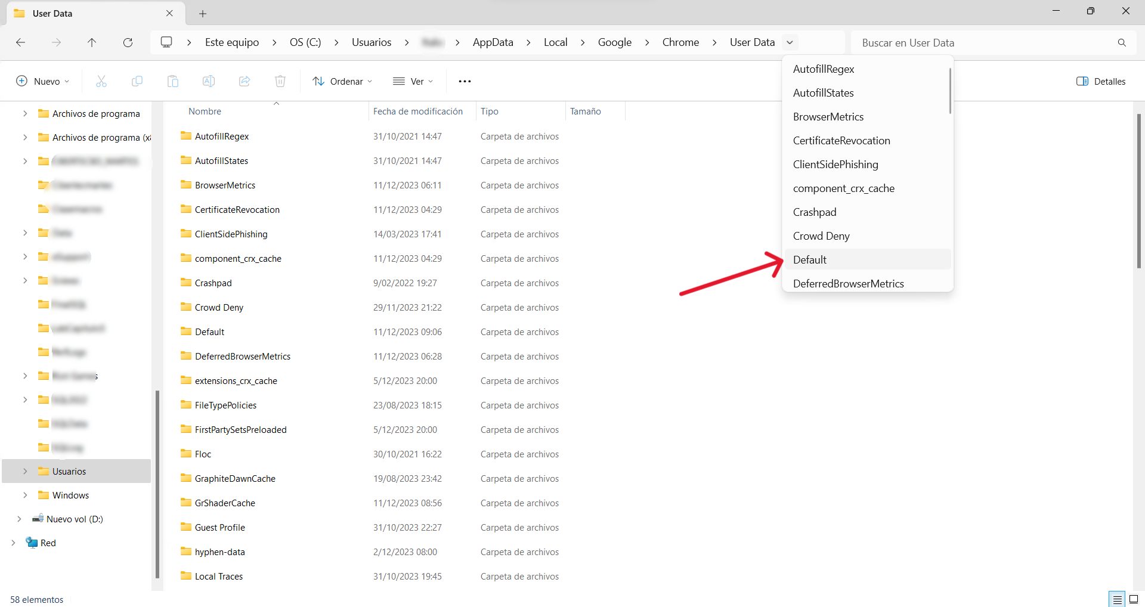Click the Refresh icon in navigation bar

pos(128,42)
